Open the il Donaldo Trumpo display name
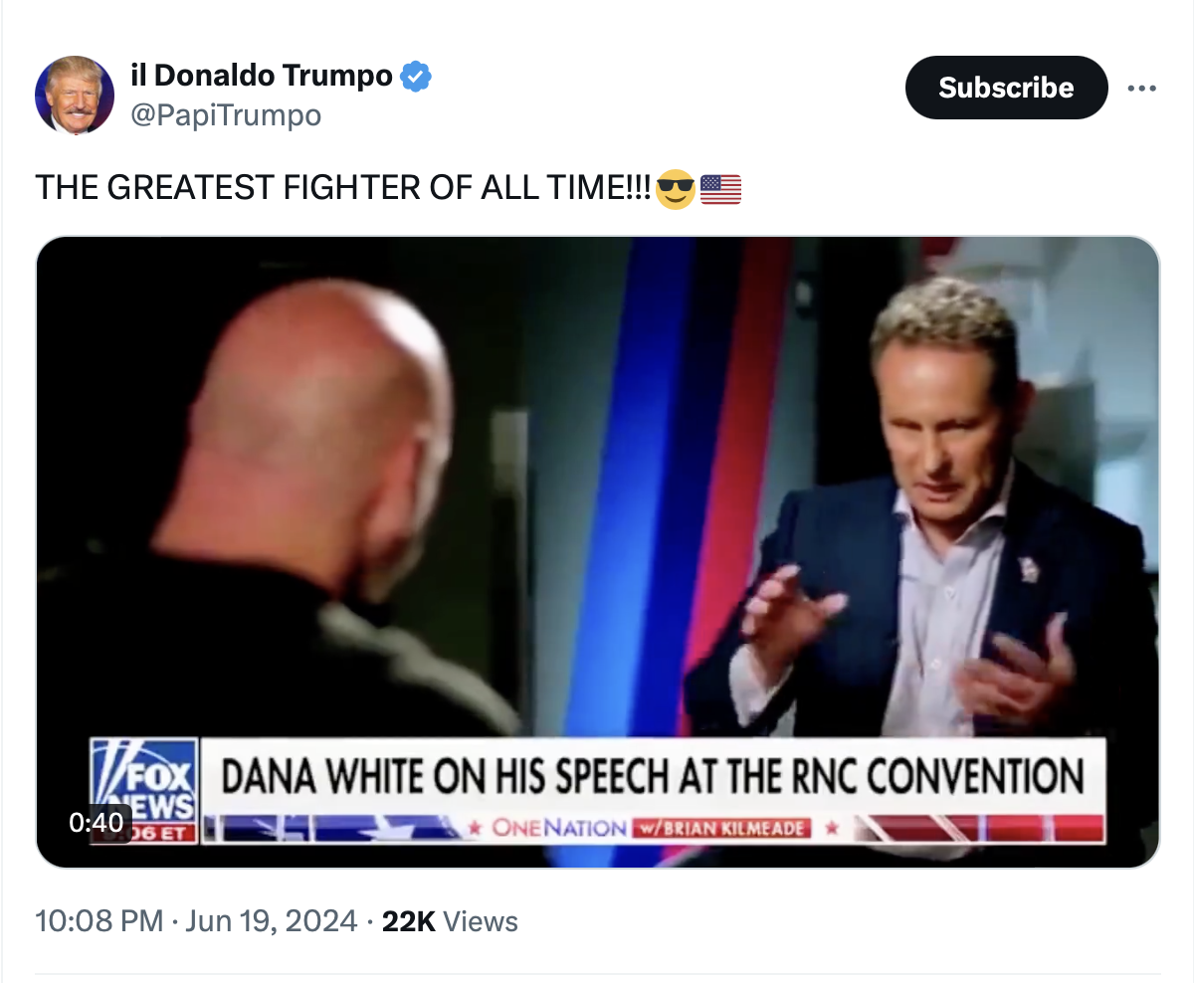Viewport: 1194px width, 983px height. pyautogui.click(x=262, y=75)
